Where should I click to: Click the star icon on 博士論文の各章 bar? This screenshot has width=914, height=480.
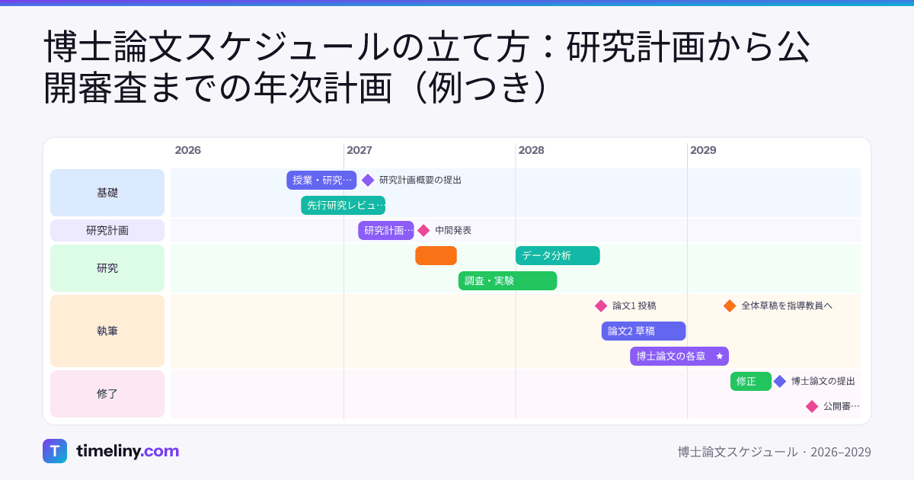click(719, 356)
